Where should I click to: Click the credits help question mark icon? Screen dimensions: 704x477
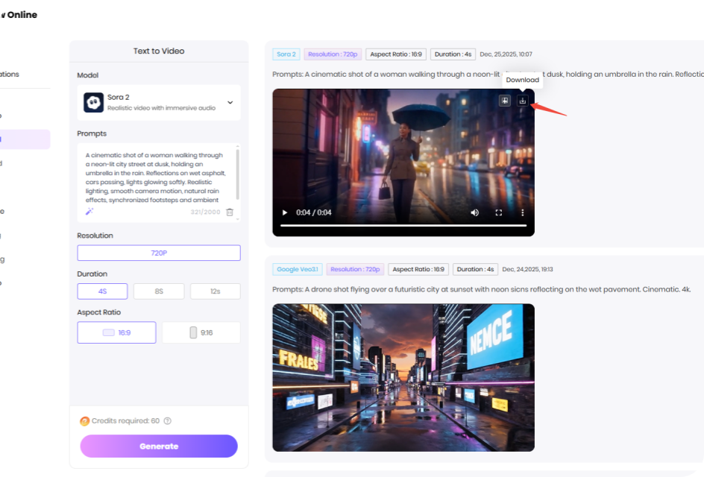(x=168, y=421)
